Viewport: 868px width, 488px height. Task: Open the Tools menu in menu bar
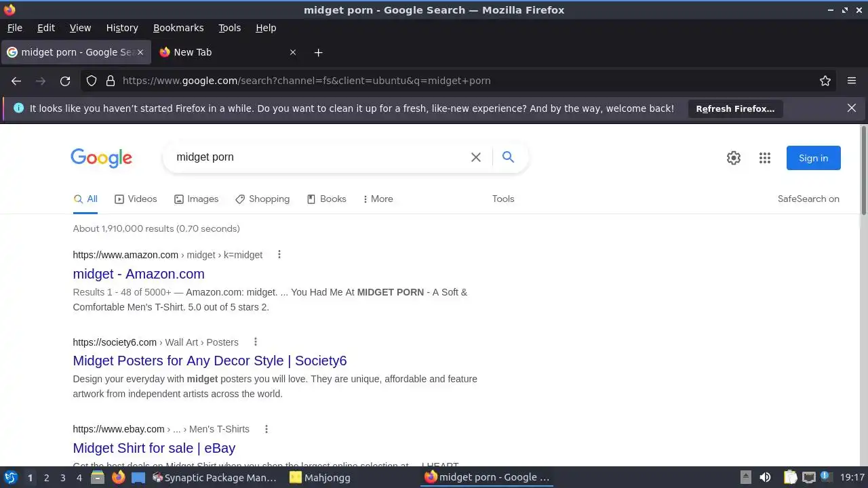(229, 28)
